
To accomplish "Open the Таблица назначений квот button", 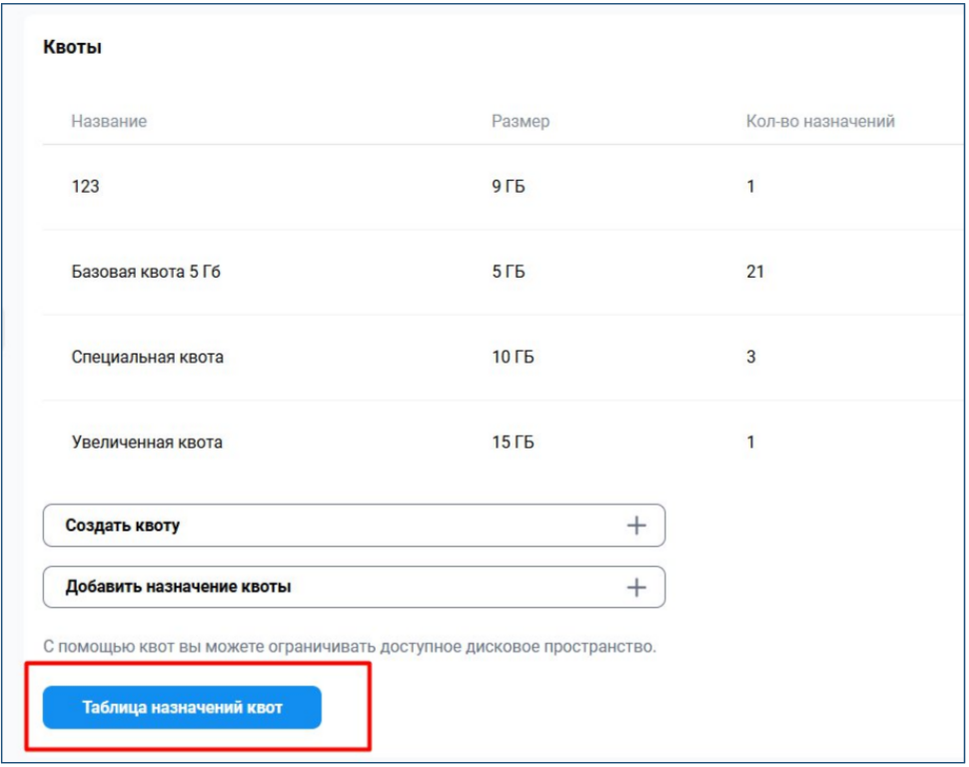I will point(182,707).
